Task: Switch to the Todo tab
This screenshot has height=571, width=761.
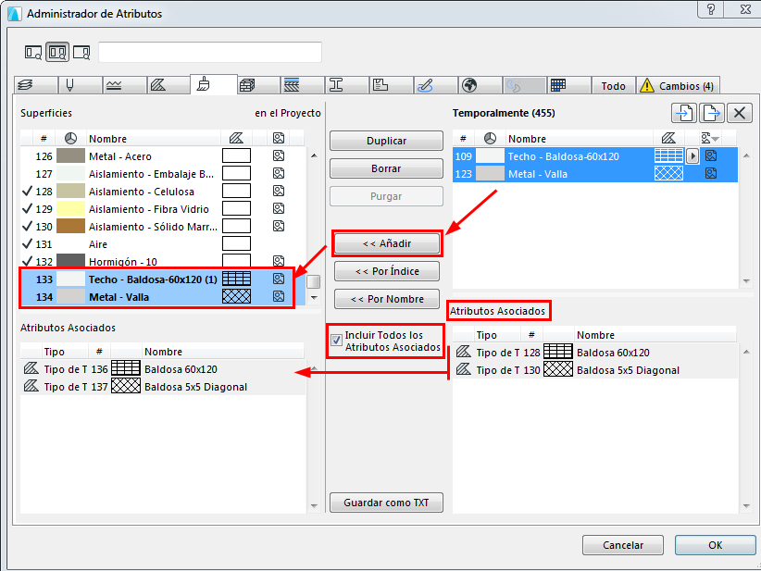Action: [613, 86]
